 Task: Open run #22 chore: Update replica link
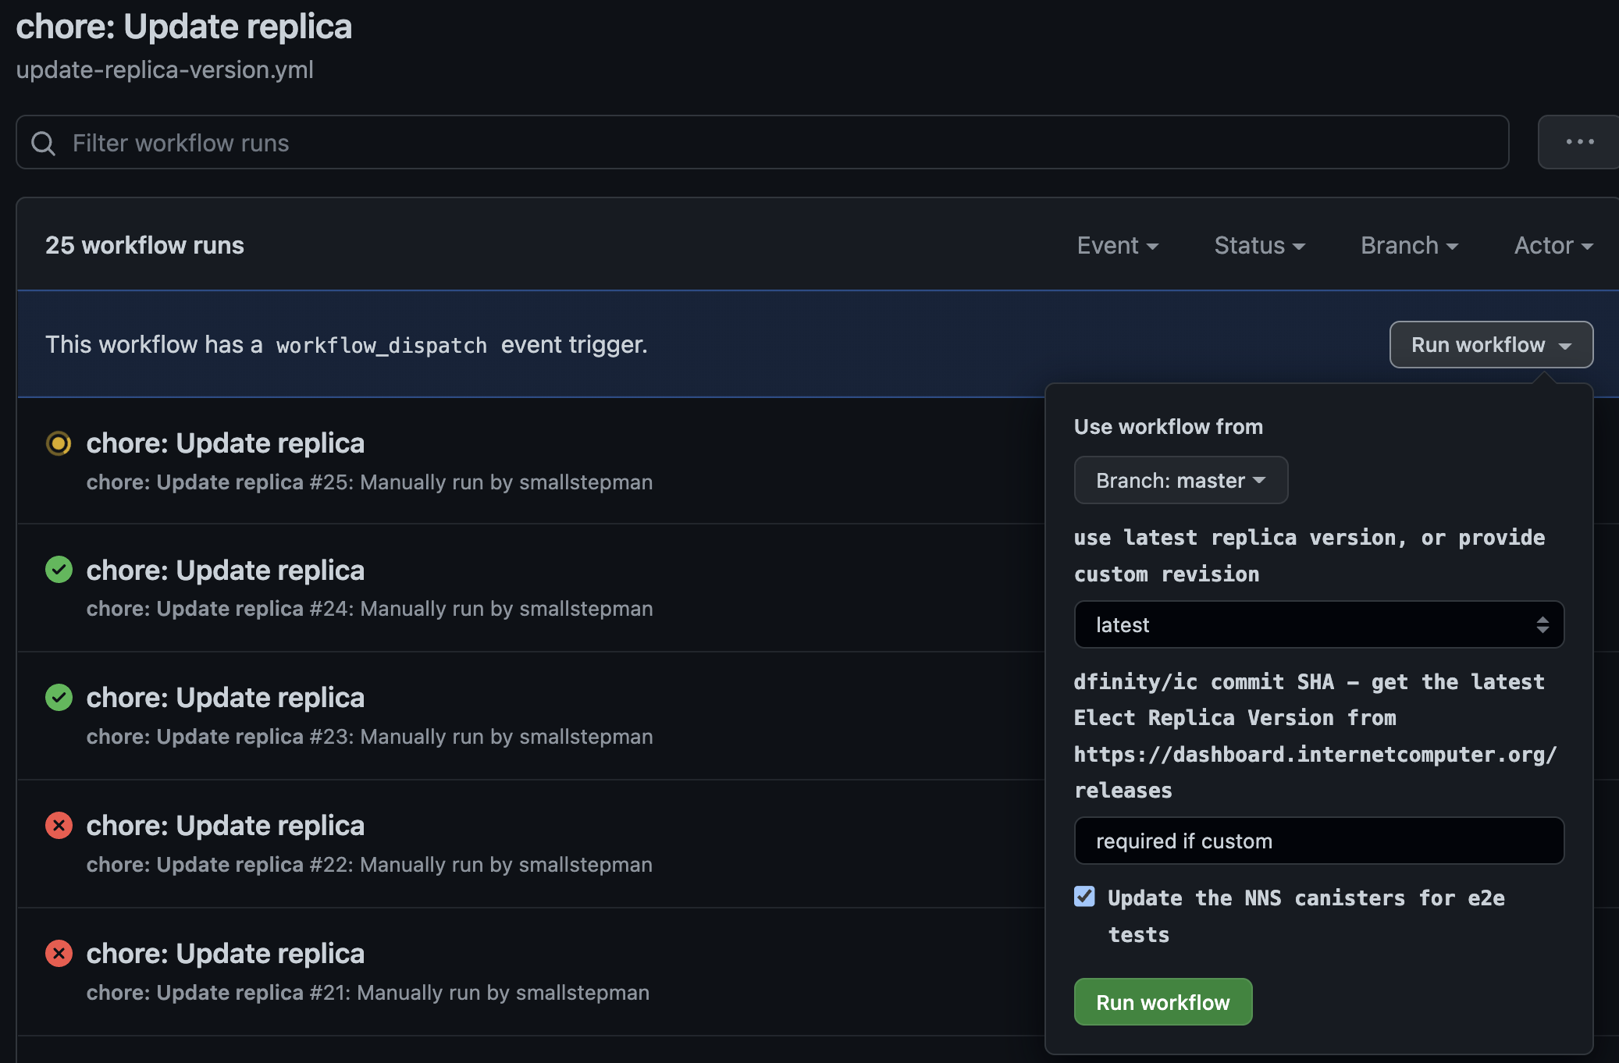(225, 825)
